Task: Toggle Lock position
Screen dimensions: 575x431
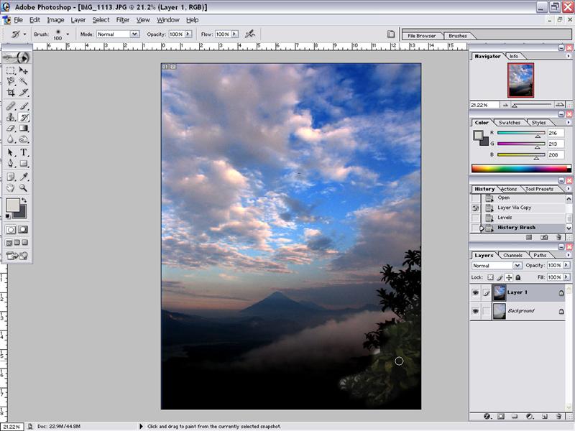Action: 509,277
